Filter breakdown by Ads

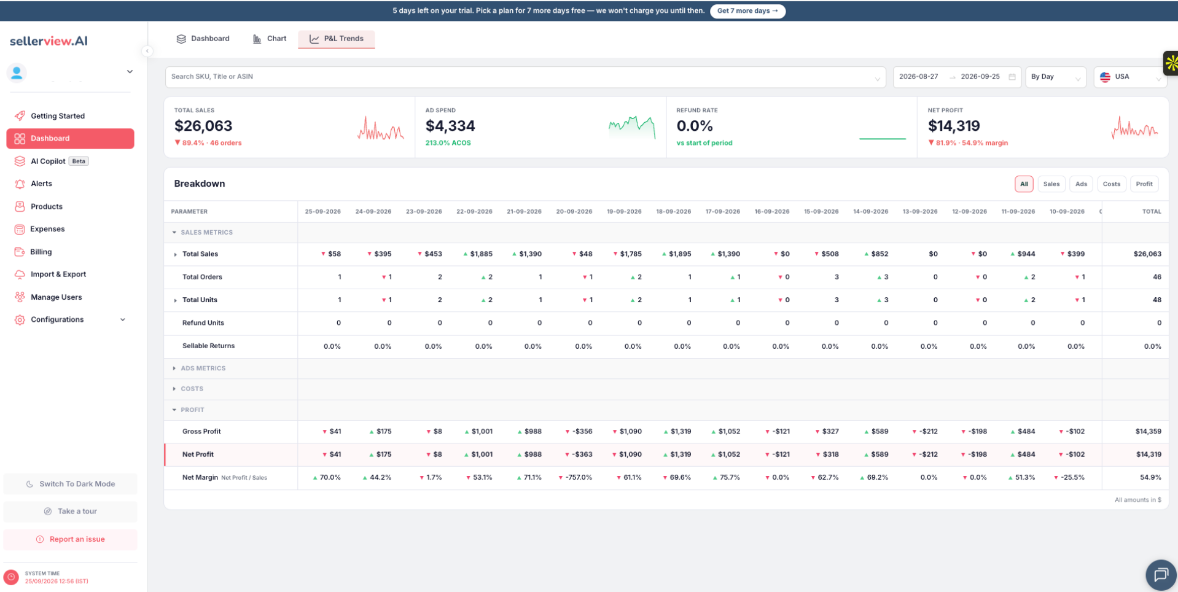pos(1081,184)
